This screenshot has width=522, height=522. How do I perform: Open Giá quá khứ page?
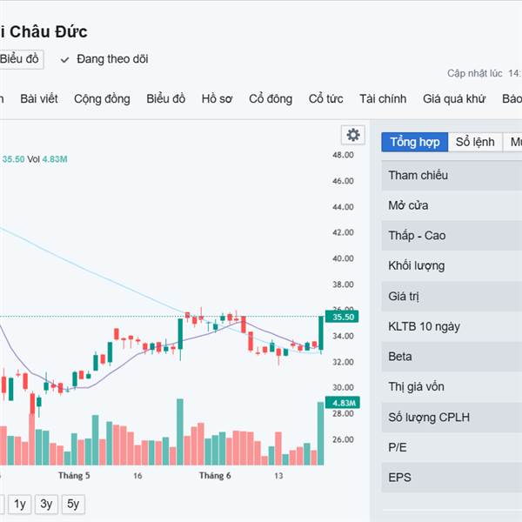pyautogui.click(x=454, y=99)
